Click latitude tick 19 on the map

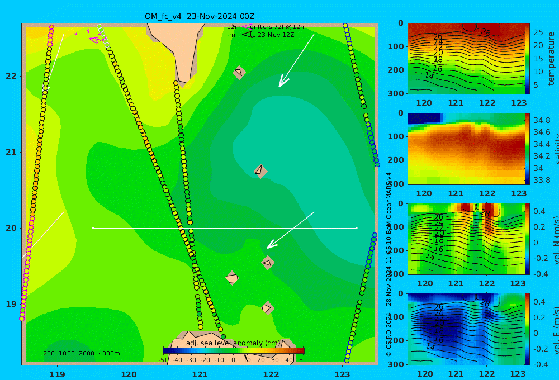[x=11, y=304]
